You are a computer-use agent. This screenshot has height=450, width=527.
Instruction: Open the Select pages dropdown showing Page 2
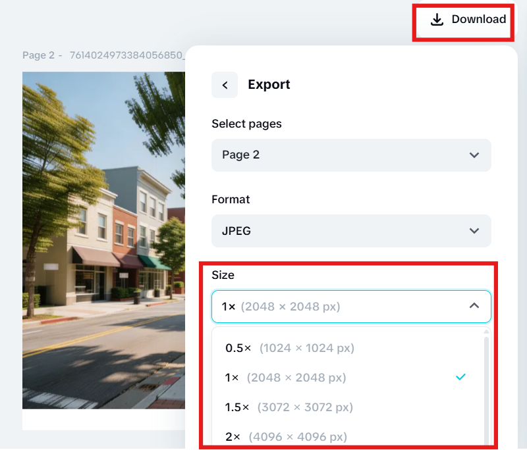pos(351,155)
